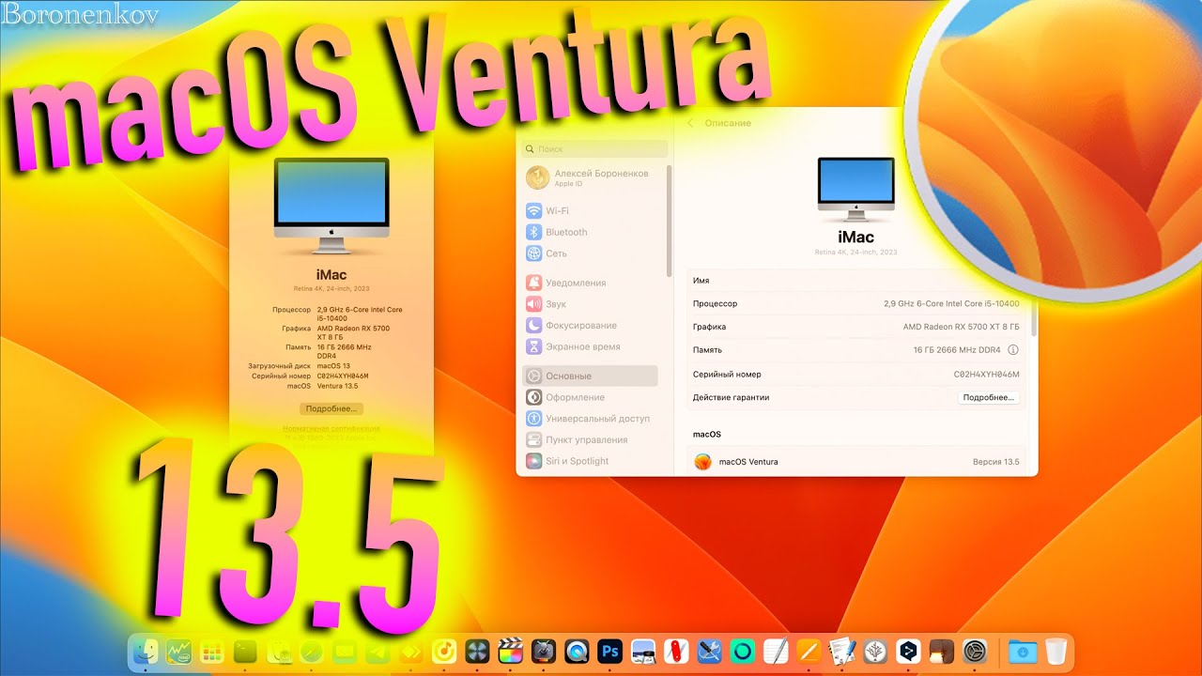
Task: Launch QuickTime Player from the Dock
Action: click(x=577, y=650)
